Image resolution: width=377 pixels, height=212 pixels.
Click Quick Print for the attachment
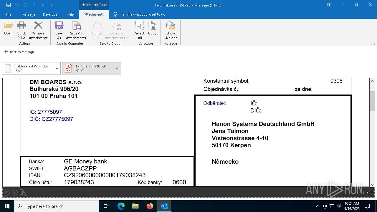pyautogui.click(x=21, y=31)
